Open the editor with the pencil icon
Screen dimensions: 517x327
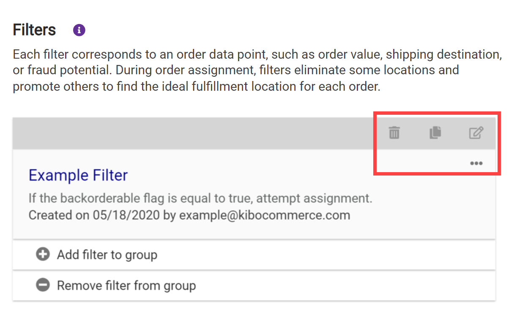point(476,133)
